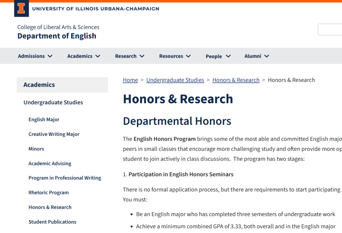The height and width of the screenshot is (233, 342).
Task: Open Program in Professional Writing link
Action: pyautogui.click(x=65, y=178)
